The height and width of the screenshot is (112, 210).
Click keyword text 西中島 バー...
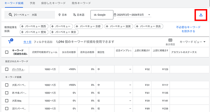pyautogui.click(x=19, y=93)
